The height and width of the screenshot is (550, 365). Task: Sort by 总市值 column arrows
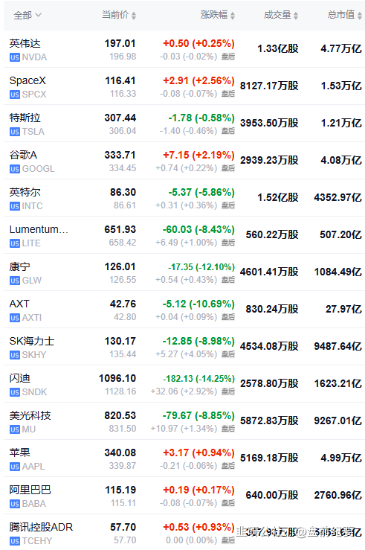tap(359, 16)
